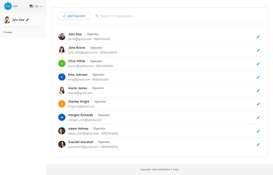Edit operator Jane Brown

pos(258,50)
